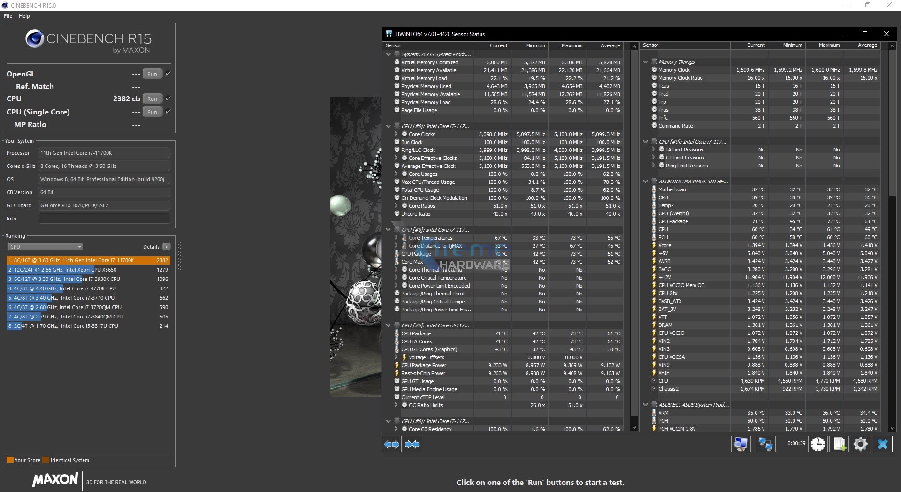The height and width of the screenshot is (492, 901).
Task: Open the File menu
Action: click(x=8, y=16)
